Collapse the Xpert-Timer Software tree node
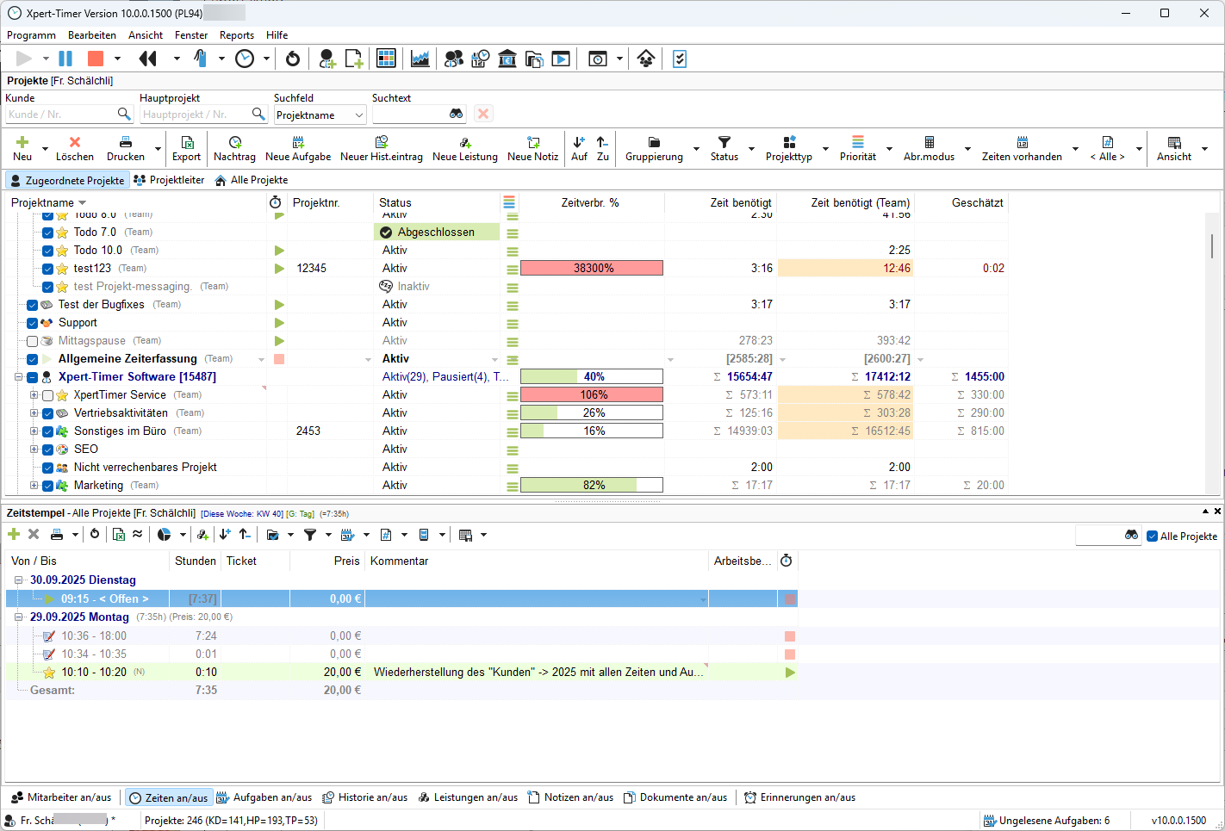This screenshot has width=1225, height=831. coord(18,377)
